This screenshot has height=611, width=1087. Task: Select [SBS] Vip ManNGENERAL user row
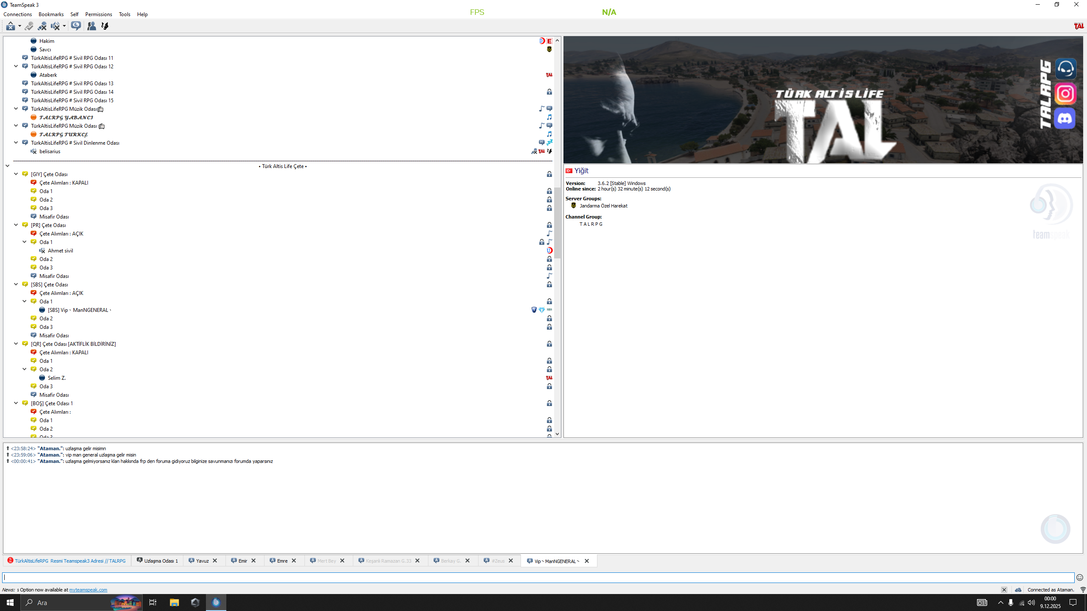click(x=79, y=310)
